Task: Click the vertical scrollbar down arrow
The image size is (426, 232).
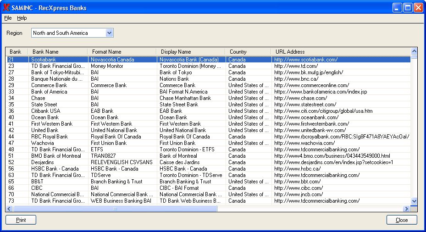Action: point(414,201)
